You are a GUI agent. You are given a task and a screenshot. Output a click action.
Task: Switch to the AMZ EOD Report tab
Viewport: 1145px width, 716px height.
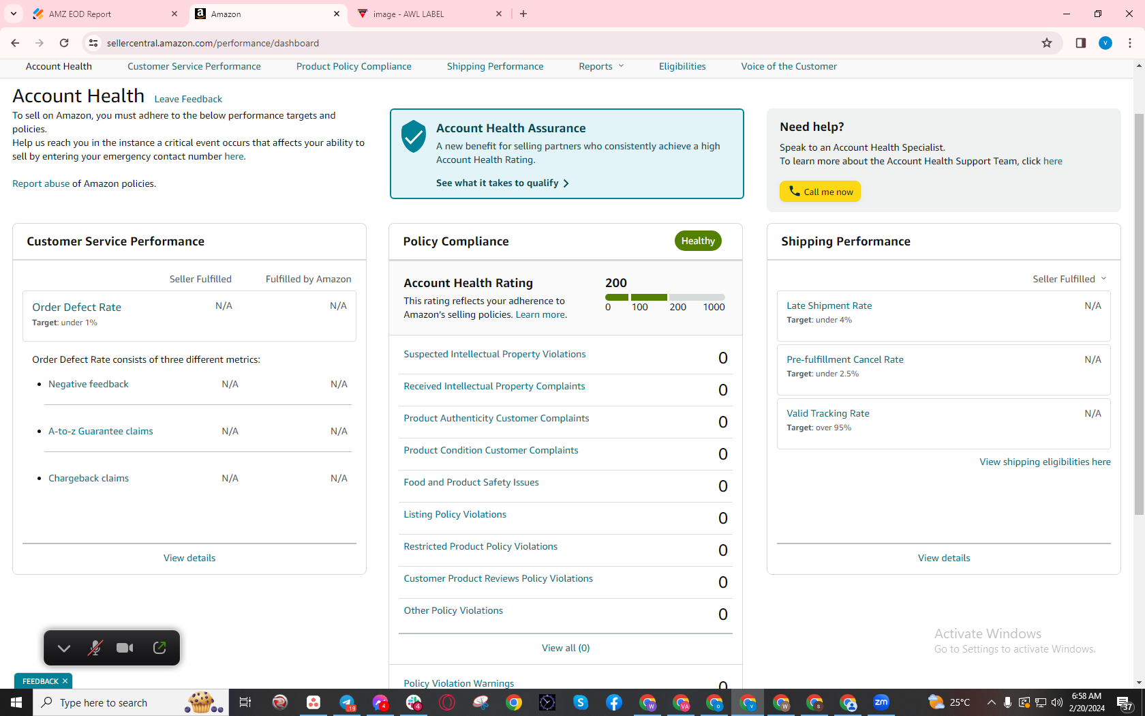105,14
